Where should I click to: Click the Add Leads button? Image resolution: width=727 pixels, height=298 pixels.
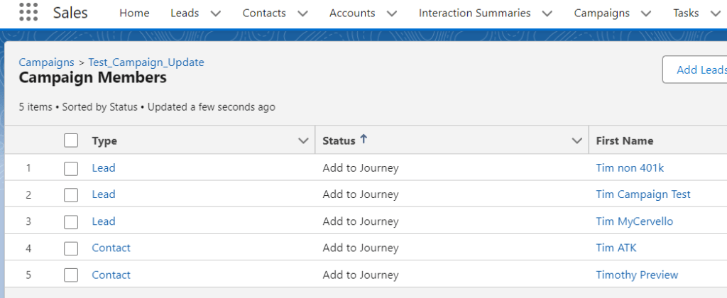699,70
